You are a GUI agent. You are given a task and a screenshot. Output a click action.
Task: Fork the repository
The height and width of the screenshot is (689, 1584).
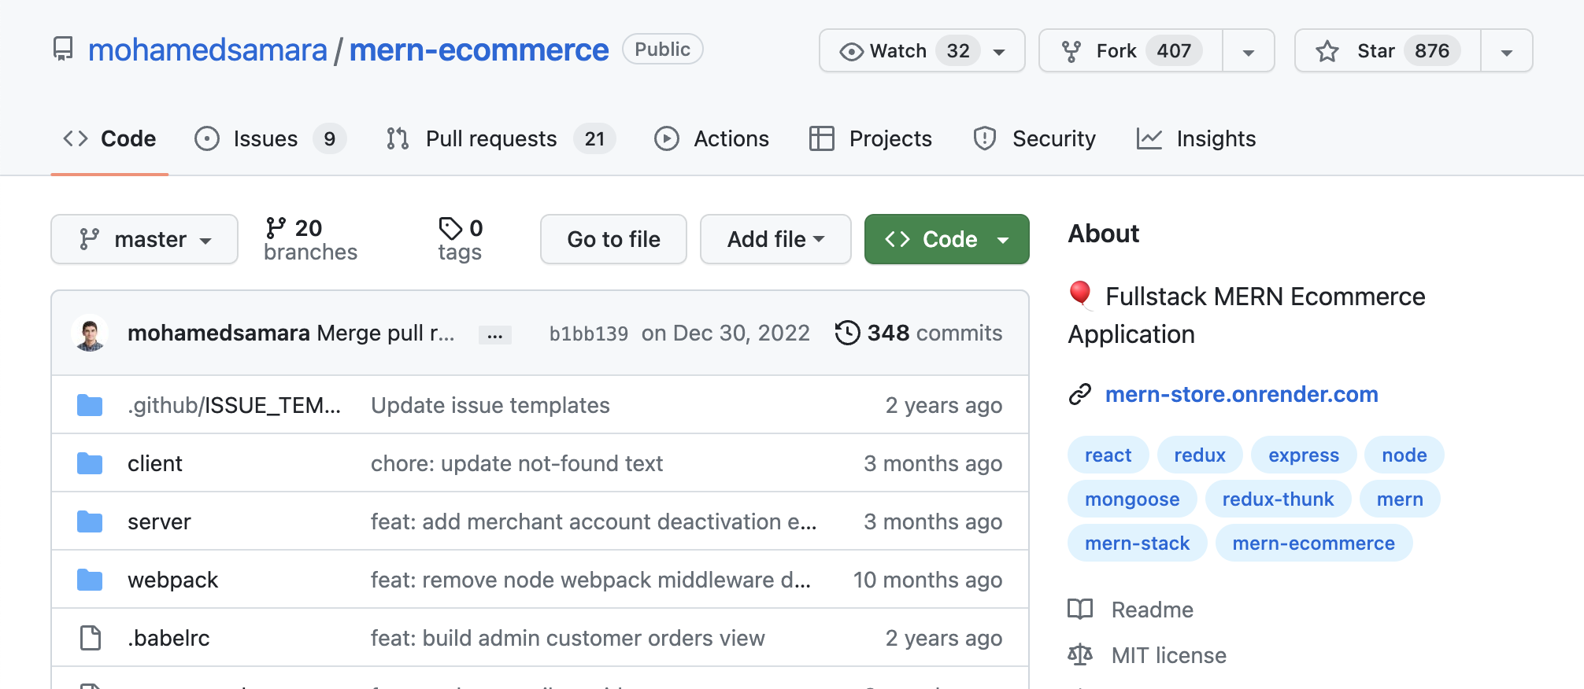[x=1131, y=51]
